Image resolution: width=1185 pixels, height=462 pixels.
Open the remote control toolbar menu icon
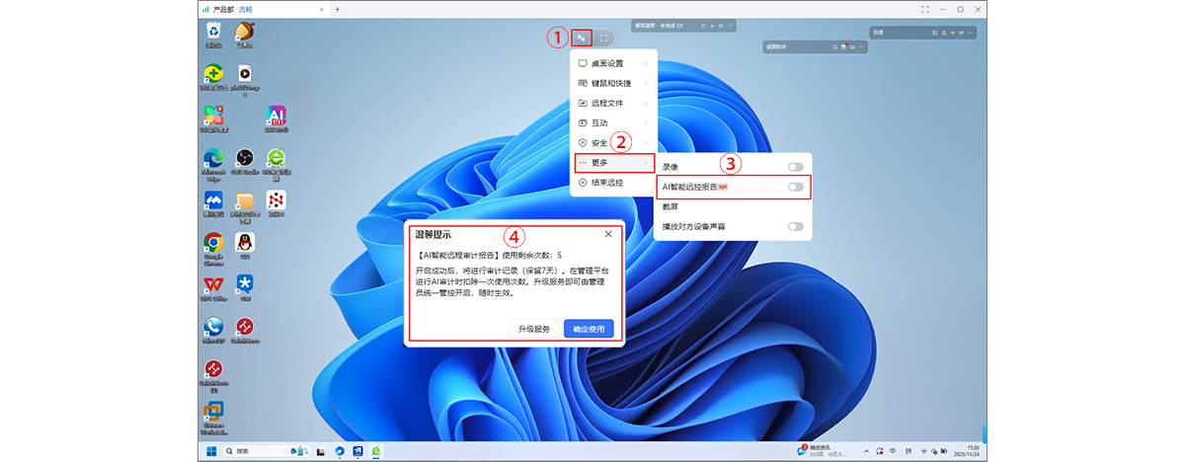(x=583, y=38)
